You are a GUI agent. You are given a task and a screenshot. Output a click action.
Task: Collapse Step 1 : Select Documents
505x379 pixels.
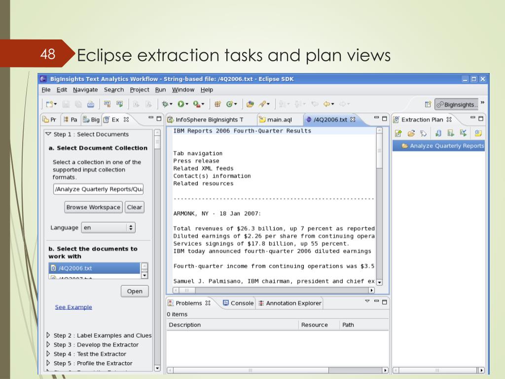48,134
